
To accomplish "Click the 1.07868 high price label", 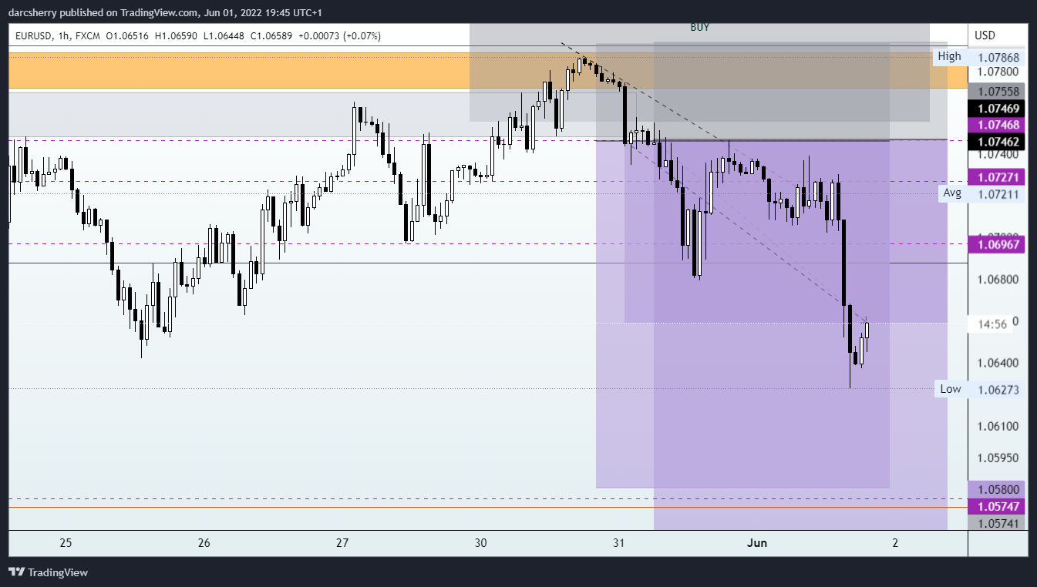I will [998, 57].
